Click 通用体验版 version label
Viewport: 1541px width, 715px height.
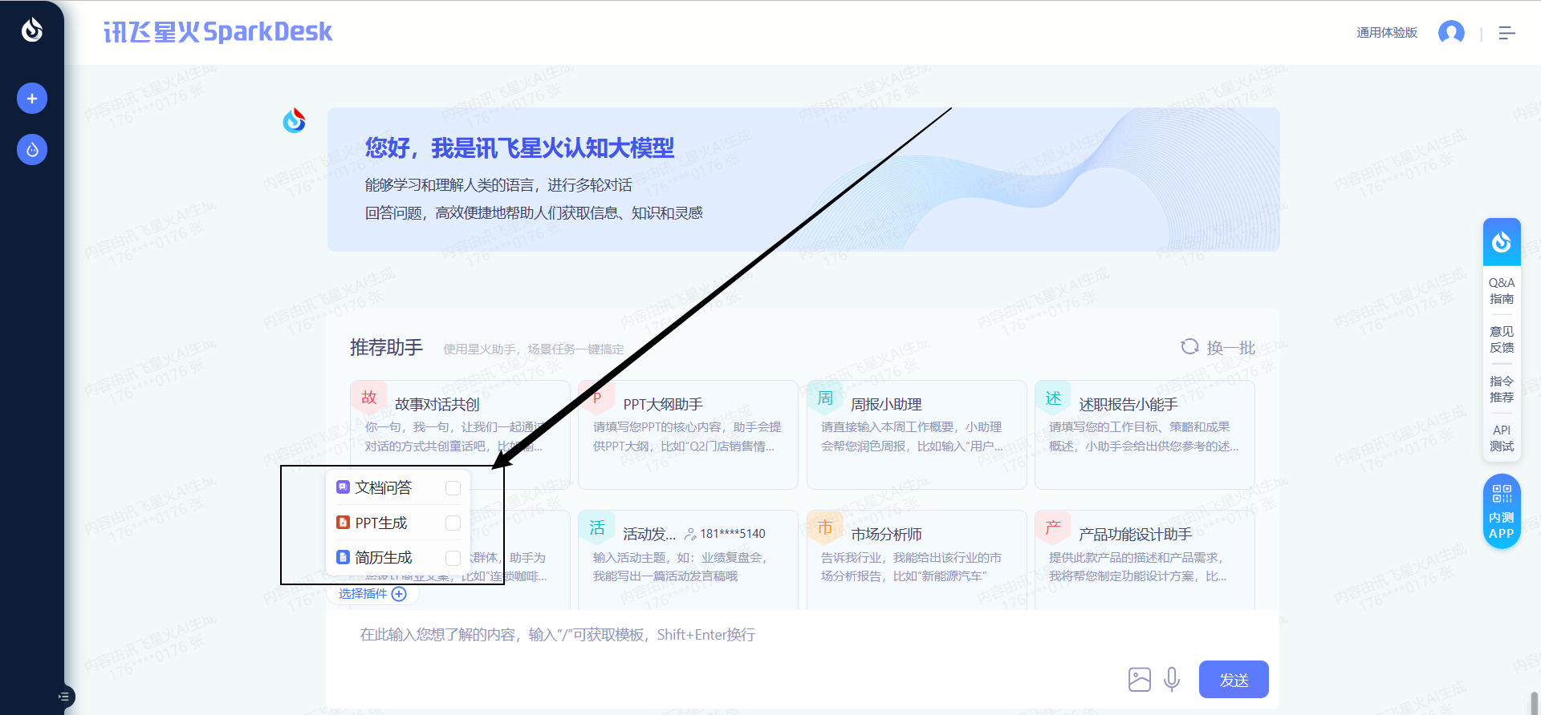[x=1387, y=33]
